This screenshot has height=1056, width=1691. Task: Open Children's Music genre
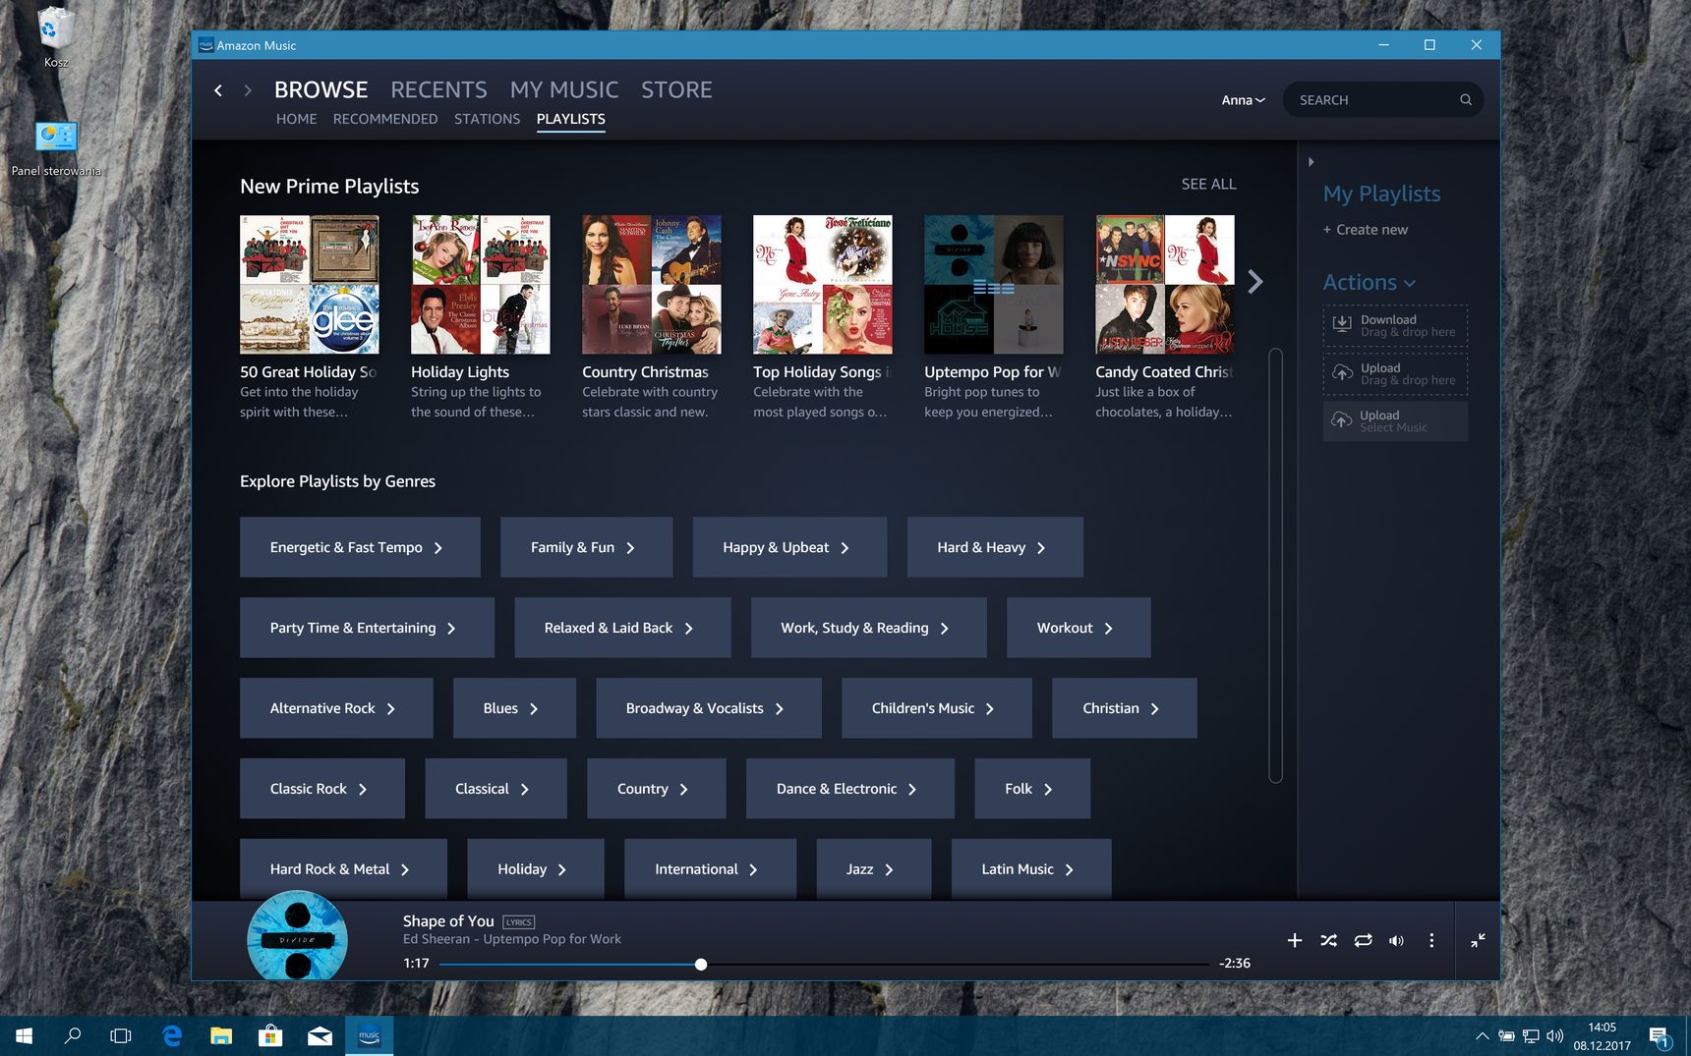[936, 708]
